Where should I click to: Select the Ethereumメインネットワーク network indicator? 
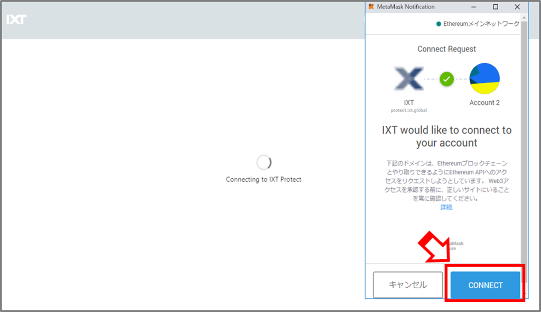point(478,24)
